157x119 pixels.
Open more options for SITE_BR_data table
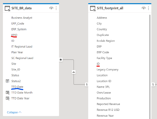click(56, 8)
